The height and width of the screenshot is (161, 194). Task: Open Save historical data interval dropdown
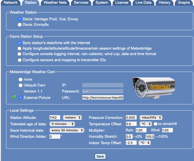[66, 130]
